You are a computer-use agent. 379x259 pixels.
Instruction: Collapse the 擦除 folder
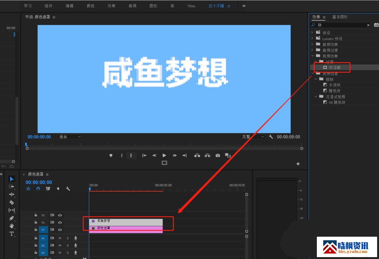[x=316, y=79]
